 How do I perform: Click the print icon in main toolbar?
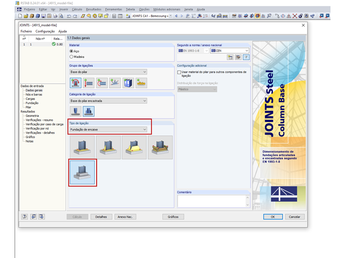(x=55, y=16)
